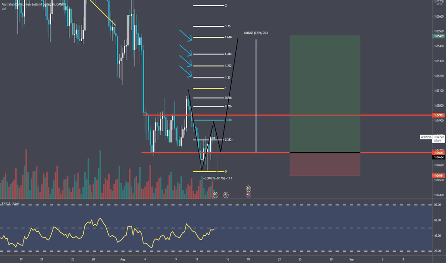
Task: Click the '30' date on the time axis
Action: 331,259
